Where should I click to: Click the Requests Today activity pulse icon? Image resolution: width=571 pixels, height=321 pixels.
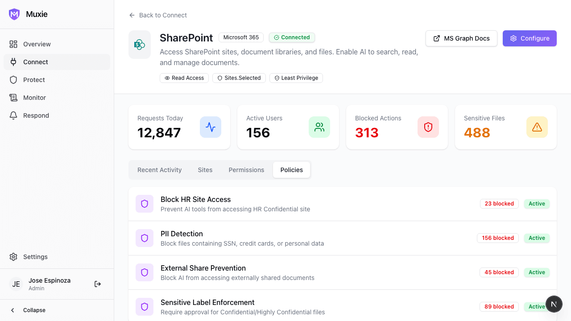(211, 127)
